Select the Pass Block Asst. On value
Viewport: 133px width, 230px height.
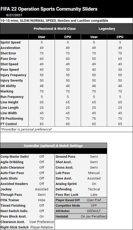[x=42, y=216]
